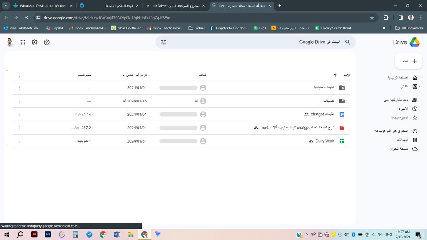Open header row more options menu
427x240 pixels.
tap(20, 75)
